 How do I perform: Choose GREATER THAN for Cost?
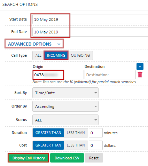(x=48, y=145)
